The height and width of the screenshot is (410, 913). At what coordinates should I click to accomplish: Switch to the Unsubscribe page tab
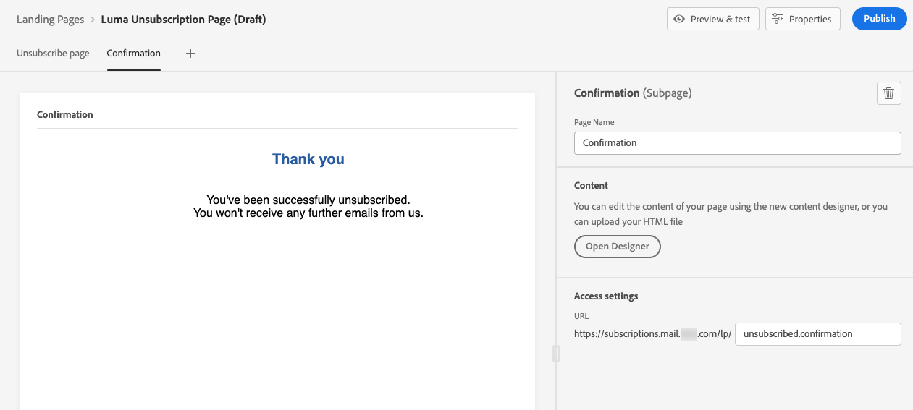(53, 54)
